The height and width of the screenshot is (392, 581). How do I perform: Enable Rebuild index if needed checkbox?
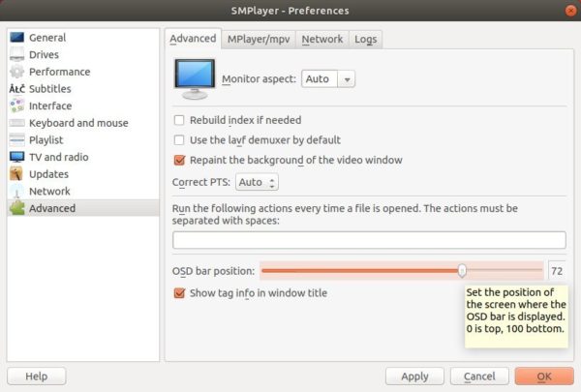pyautogui.click(x=179, y=120)
